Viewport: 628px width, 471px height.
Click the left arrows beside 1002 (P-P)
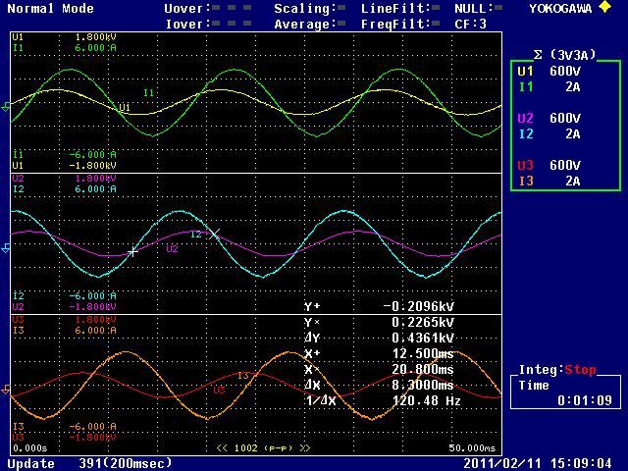coord(223,448)
